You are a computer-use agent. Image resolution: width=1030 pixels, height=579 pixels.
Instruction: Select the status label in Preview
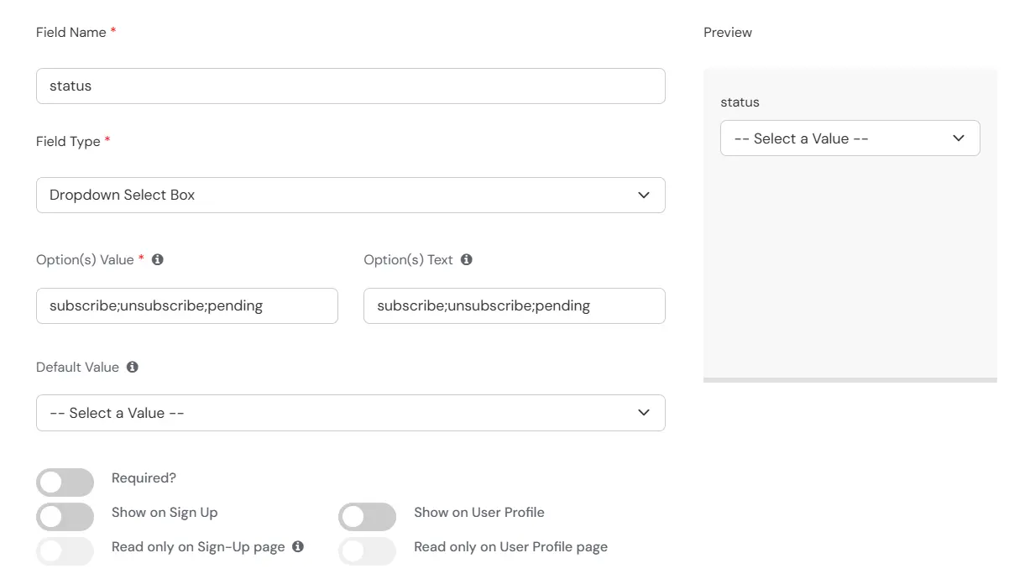pyautogui.click(x=740, y=102)
